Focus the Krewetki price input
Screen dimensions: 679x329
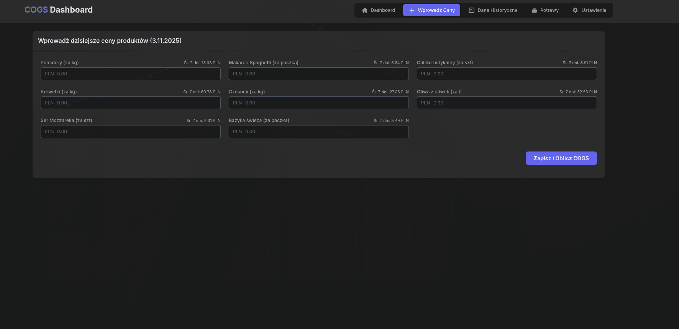(130, 103)
